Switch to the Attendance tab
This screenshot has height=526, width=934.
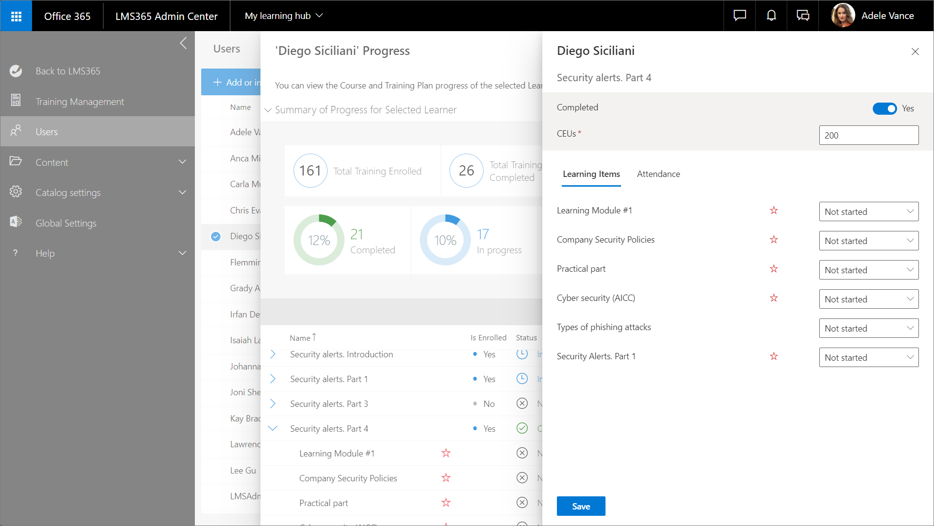(x=658, y=174)
